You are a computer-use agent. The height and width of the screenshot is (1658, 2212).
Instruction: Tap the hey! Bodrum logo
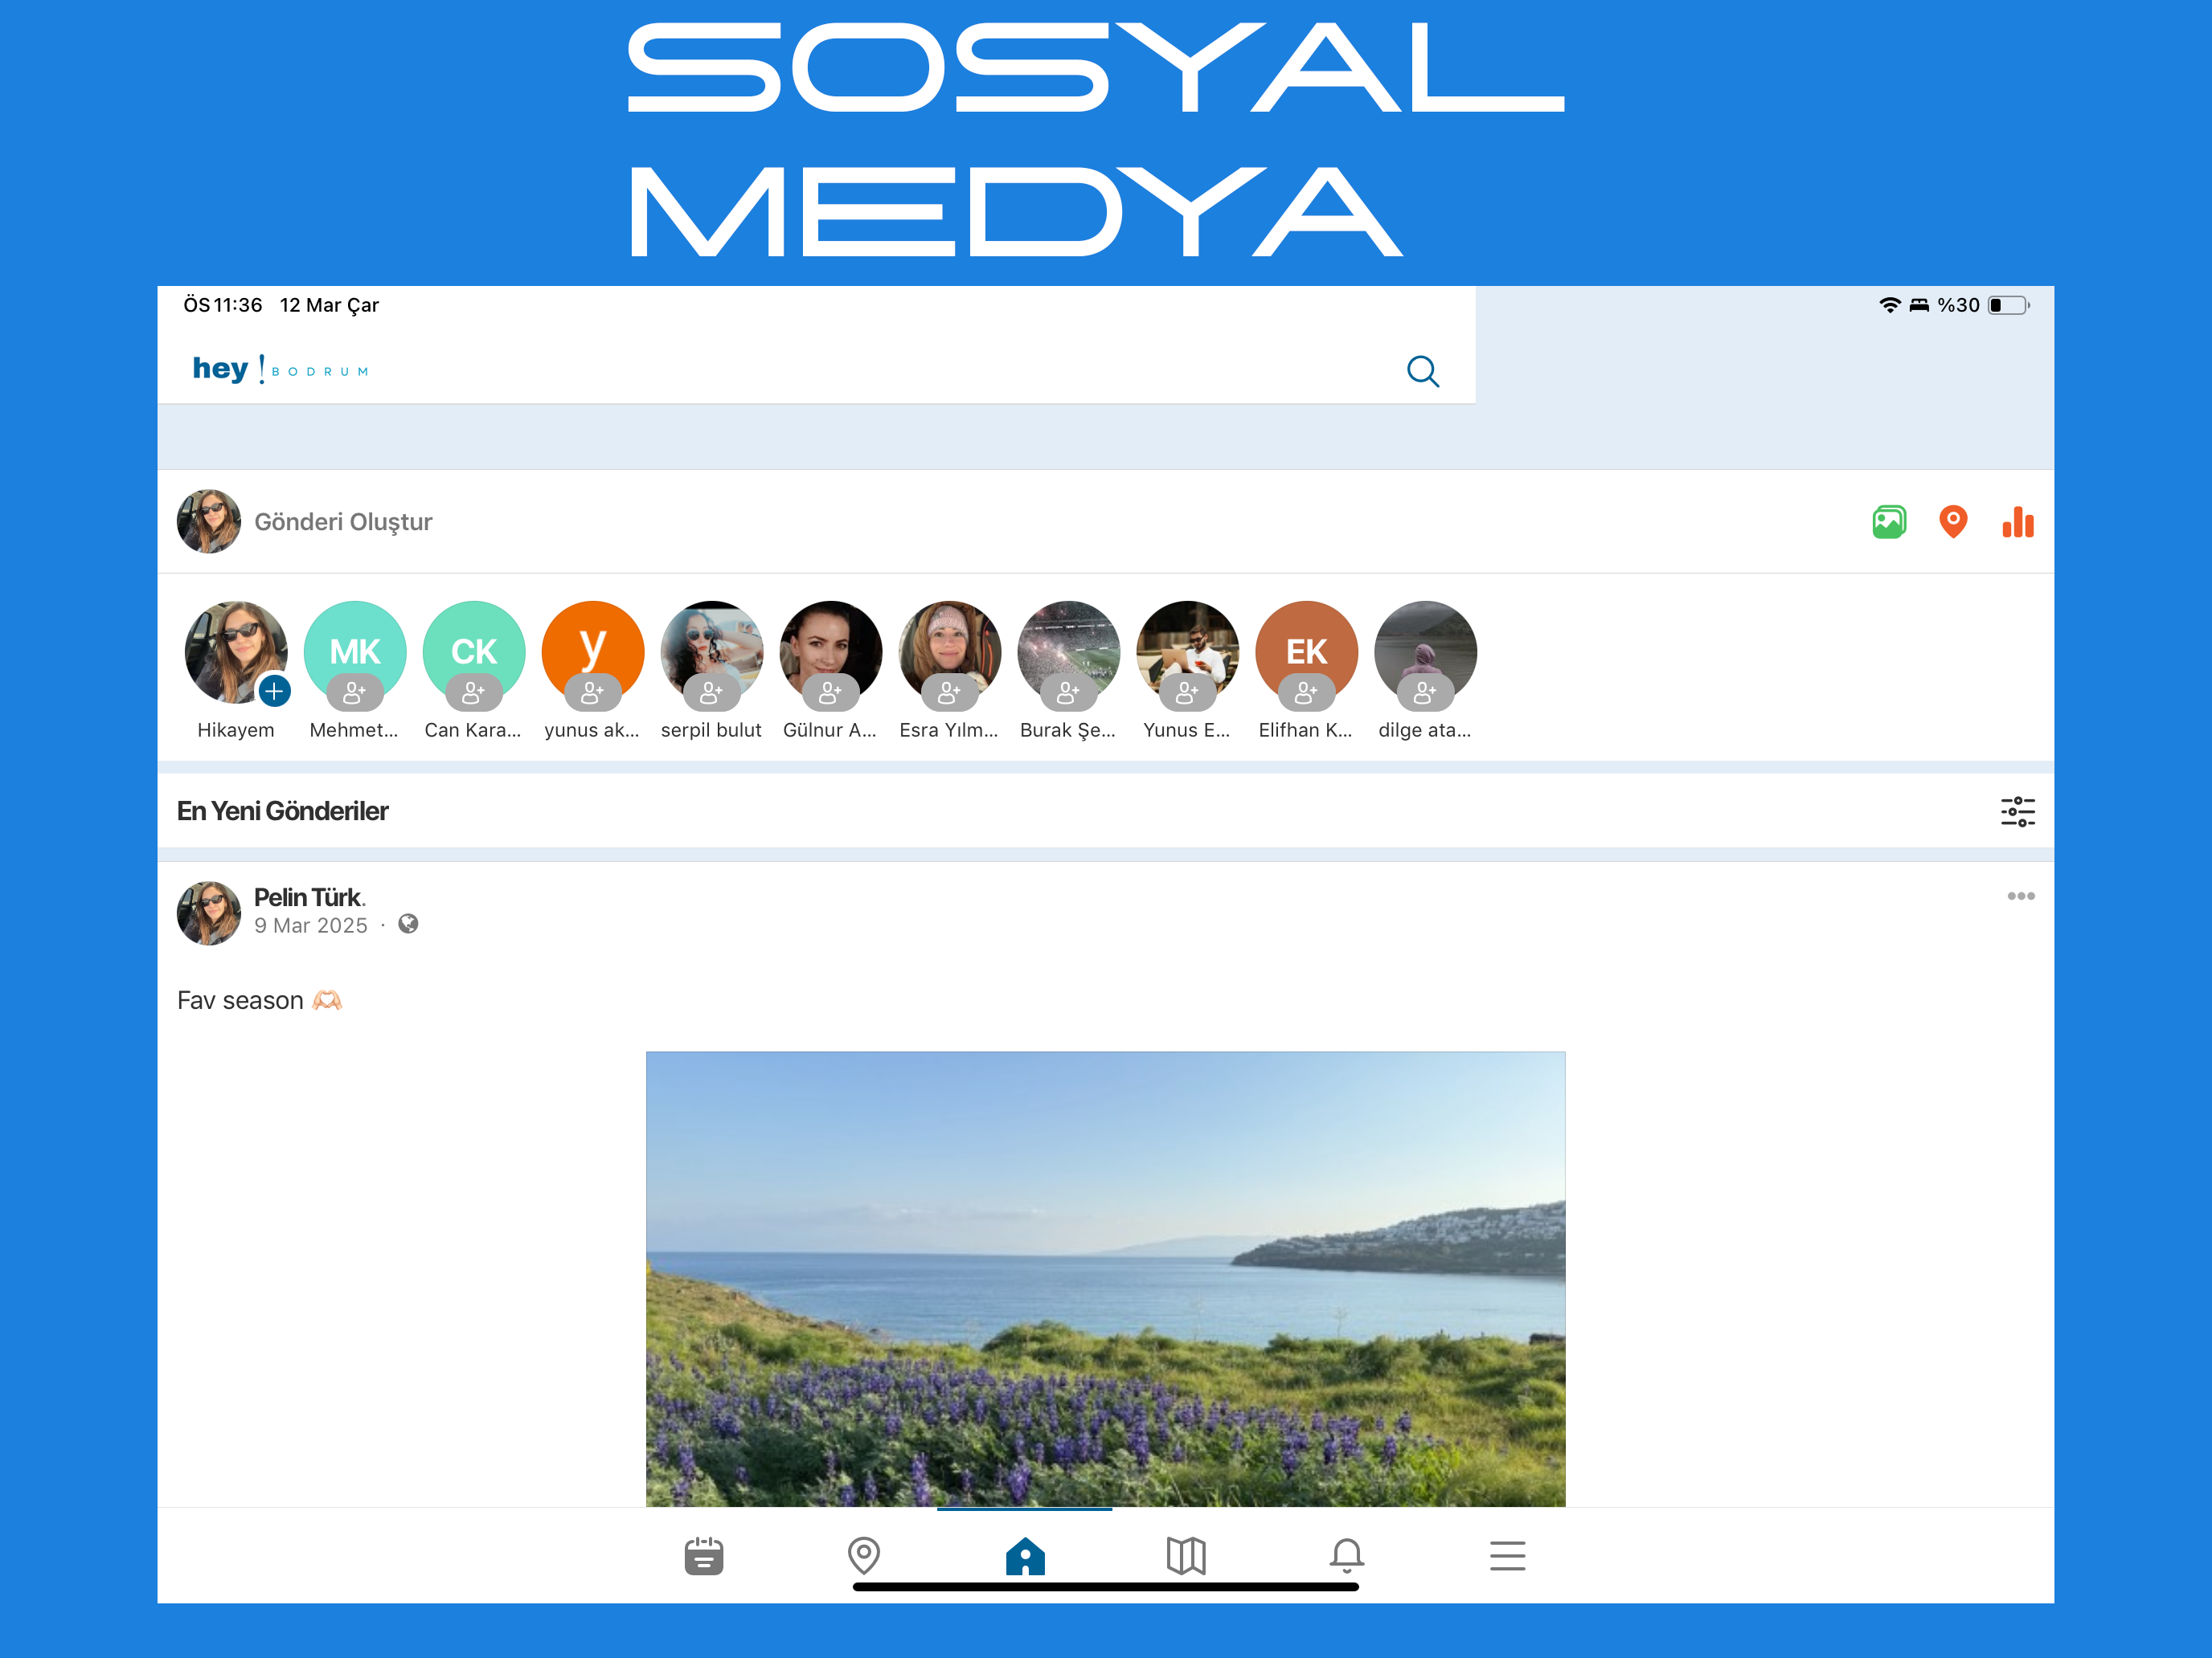pyautogui.click(x=281, y=369)
